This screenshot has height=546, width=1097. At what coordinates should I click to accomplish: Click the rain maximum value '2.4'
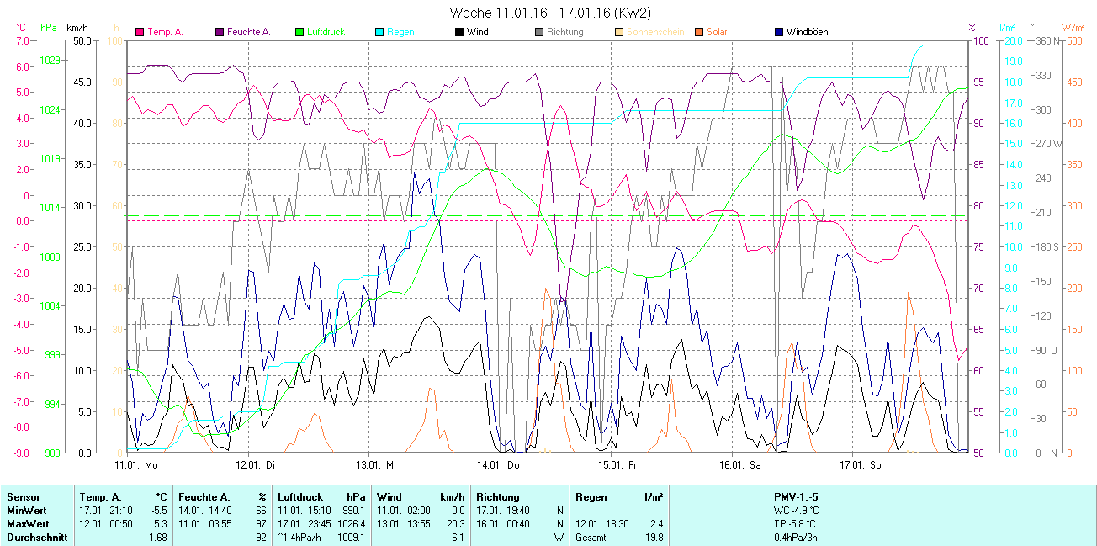point(656,524)
